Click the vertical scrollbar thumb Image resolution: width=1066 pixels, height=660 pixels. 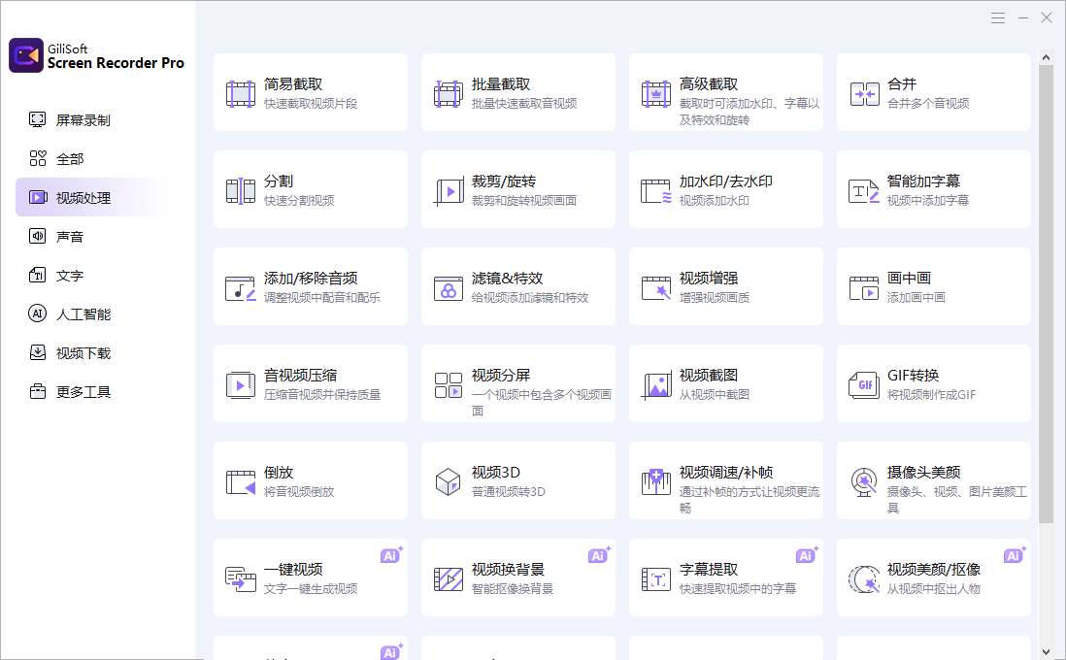1047,294
